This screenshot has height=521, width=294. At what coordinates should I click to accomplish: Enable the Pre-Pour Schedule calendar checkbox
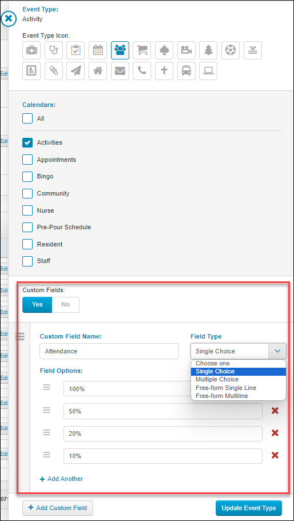pyautogui.click(x=27, y=227)
